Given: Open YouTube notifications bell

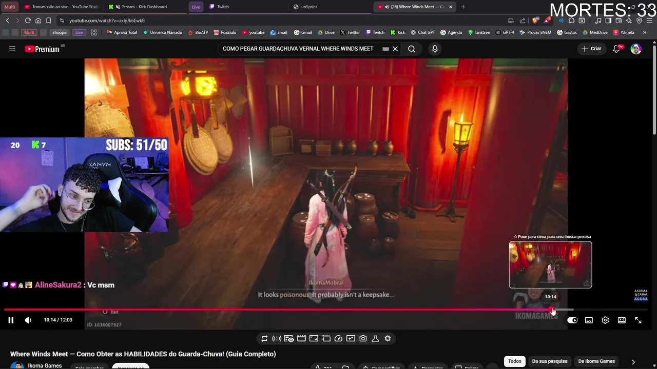Looking at the screenshot, I should pyautogui.click(x=617, y=49).
